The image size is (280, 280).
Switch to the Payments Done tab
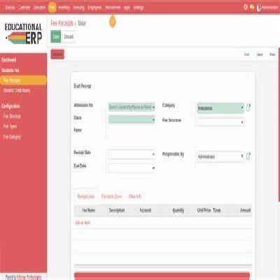coord(111,196)
